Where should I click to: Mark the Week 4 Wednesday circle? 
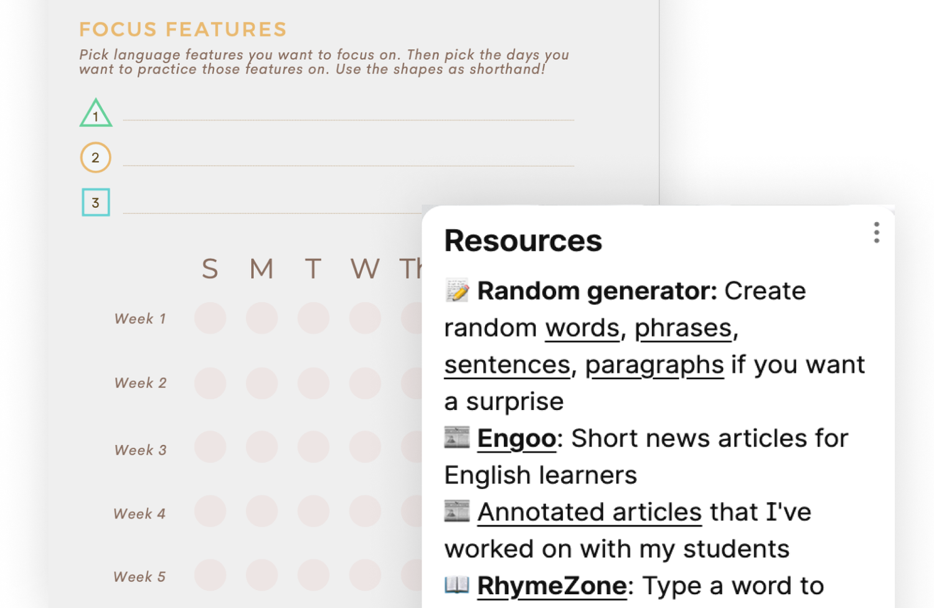365,511
